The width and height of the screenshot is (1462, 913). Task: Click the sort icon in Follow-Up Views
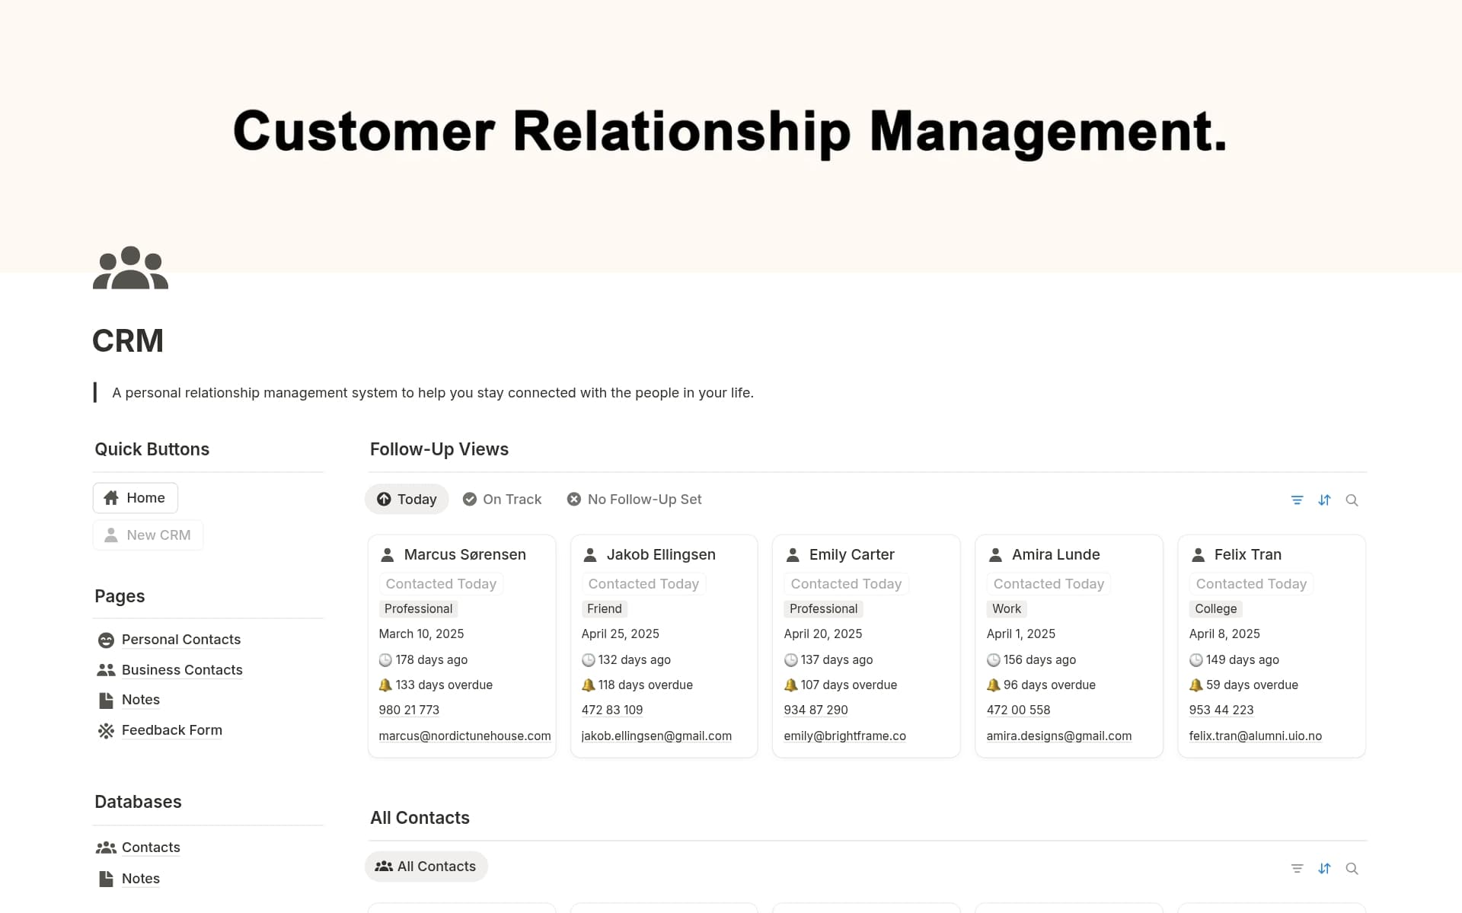click(x=1325, y=500)
